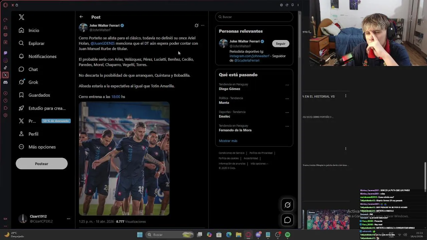This screenshot has height=240, width=427.
Task: Open the panel's three-dot menu
Action: tap(298, 5)
